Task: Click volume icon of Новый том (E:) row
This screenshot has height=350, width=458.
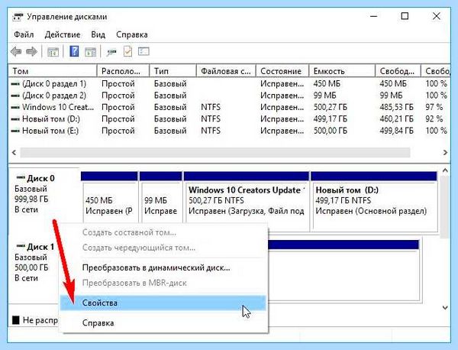Action: [15, 131]
